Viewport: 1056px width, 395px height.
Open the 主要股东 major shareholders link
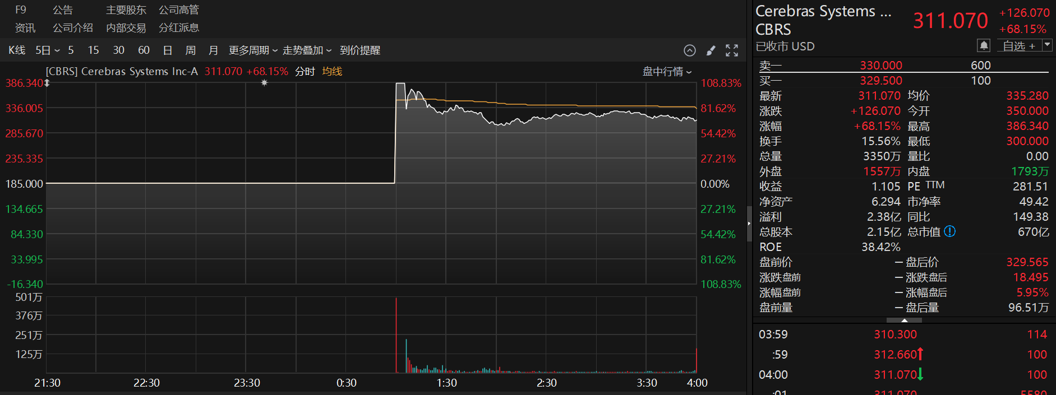point(126,10)
